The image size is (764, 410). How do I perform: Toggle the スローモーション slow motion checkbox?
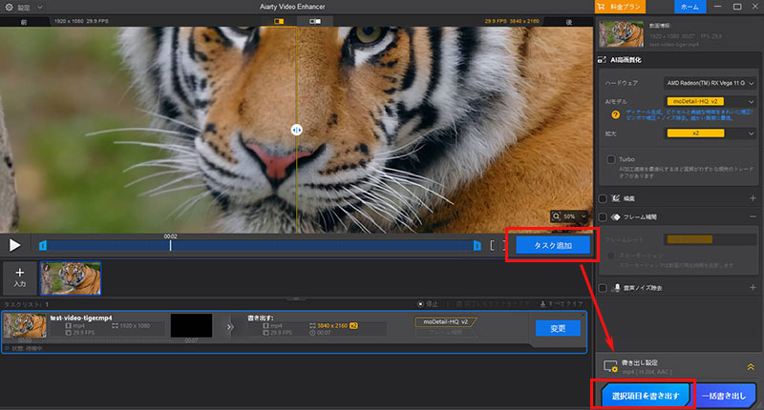pos(610,256)
